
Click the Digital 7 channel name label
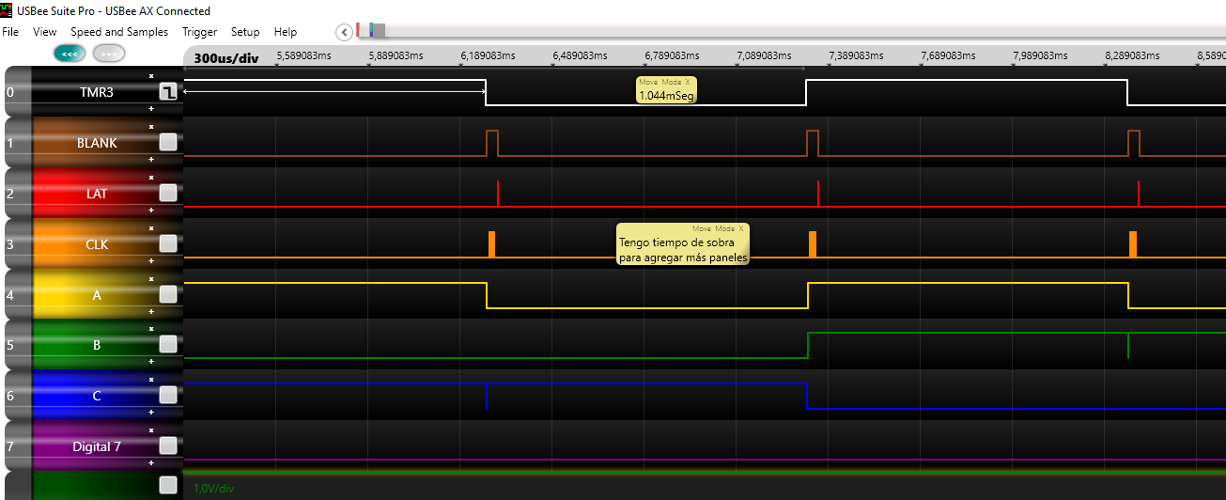point(97,446)
